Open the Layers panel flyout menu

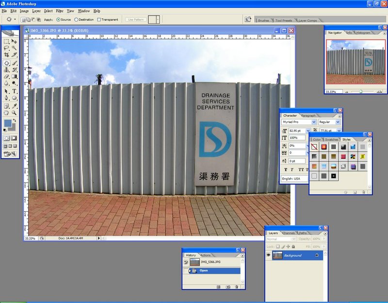click(x=325, y=234)
